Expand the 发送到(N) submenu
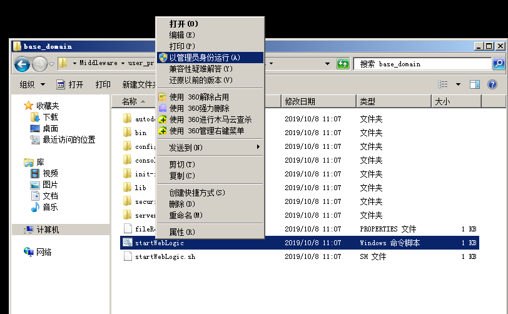 click(210, 148)
